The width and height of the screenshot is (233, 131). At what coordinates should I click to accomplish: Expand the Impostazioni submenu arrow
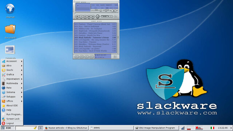point(21,79)
